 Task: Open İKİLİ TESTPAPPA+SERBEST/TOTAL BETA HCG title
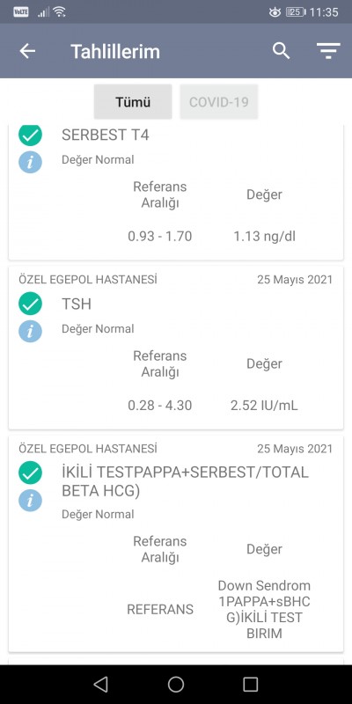pyautogui.click(x=185, y=481)
